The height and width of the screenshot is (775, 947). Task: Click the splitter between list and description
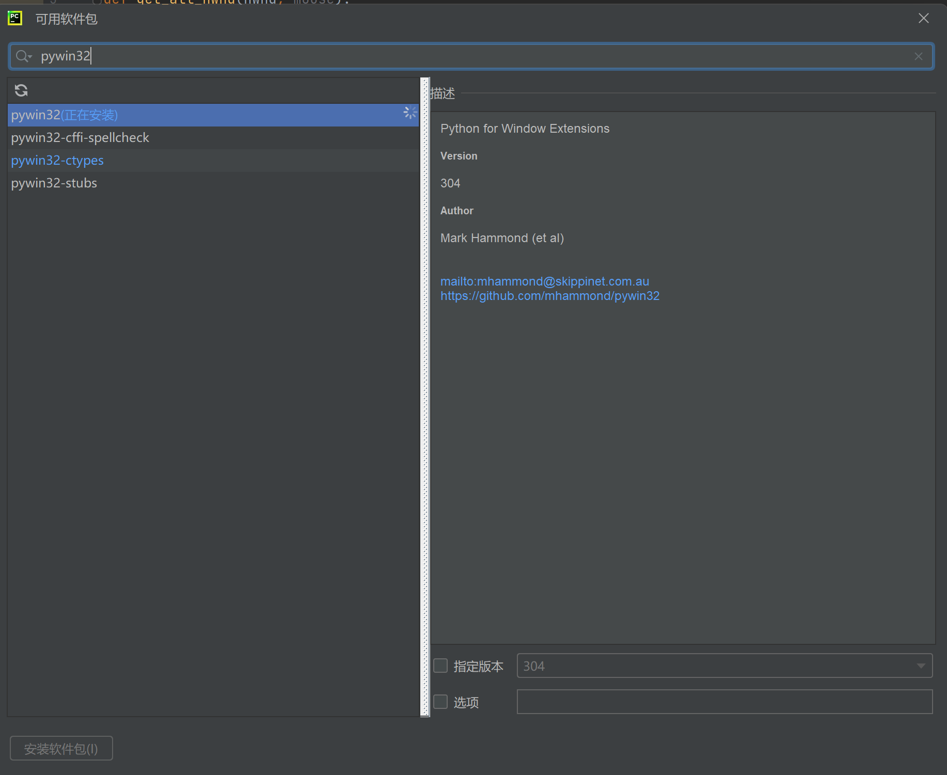pos(425,397)
